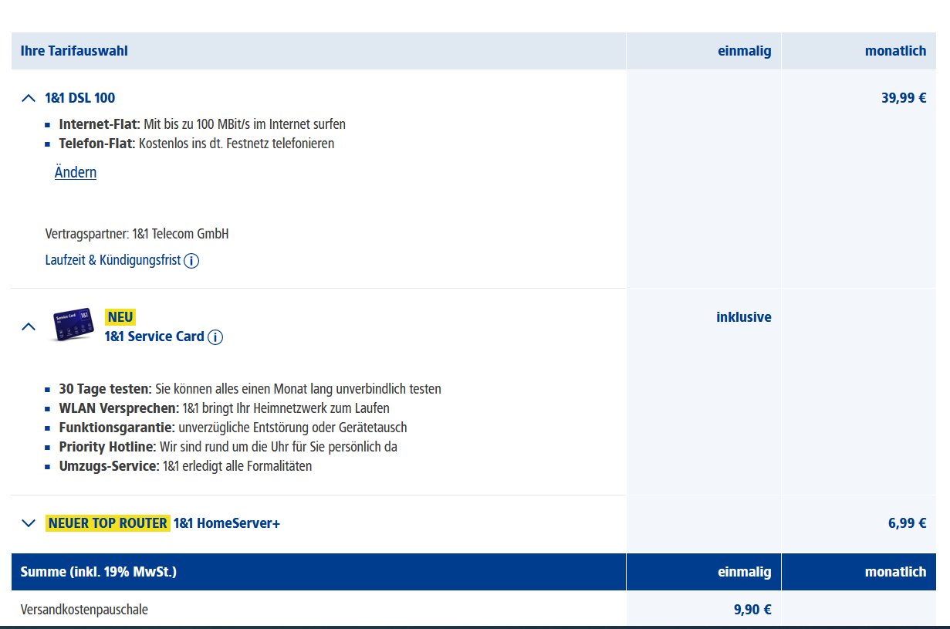
Task: Click the einmalig header in top row
Action: (744, 51)
